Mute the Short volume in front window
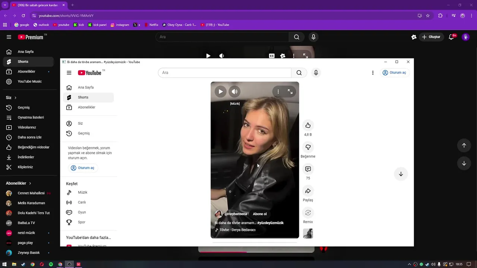Image resolution: width=477 pixels, height=268 pixels. (x=234, y=92)
